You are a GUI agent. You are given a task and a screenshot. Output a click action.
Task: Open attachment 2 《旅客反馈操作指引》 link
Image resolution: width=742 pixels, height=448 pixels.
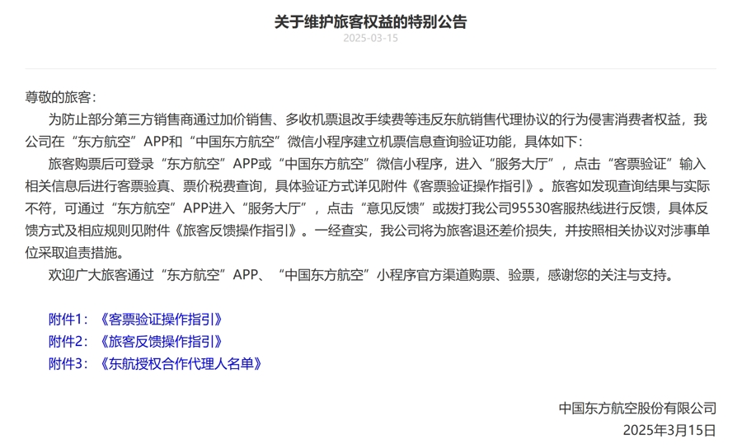pyautogui.click(x=135, y=342)
